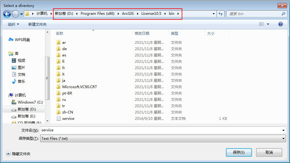Screen dimensions: 290x163
Task: Open Windows7 (C:) drive
Action: pyautogui.click(x=27, y=102)
